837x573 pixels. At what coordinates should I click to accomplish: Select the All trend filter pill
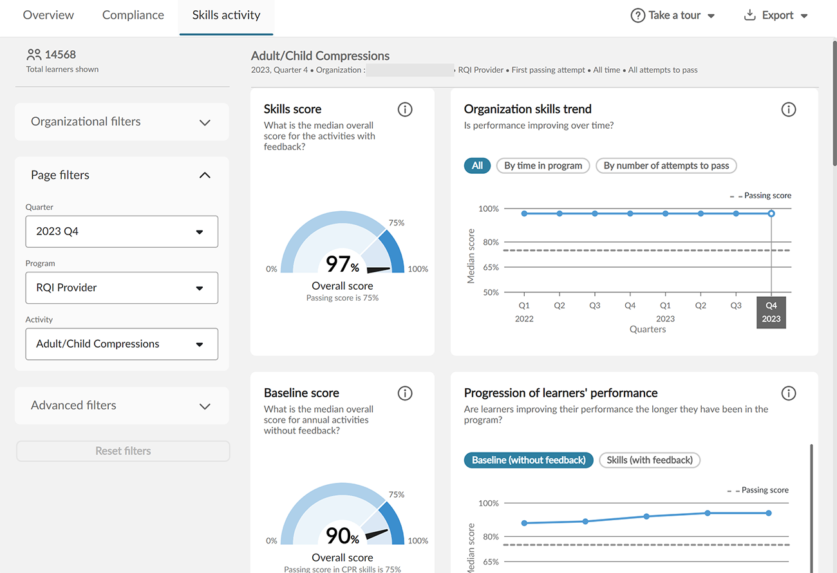point(477,165)
